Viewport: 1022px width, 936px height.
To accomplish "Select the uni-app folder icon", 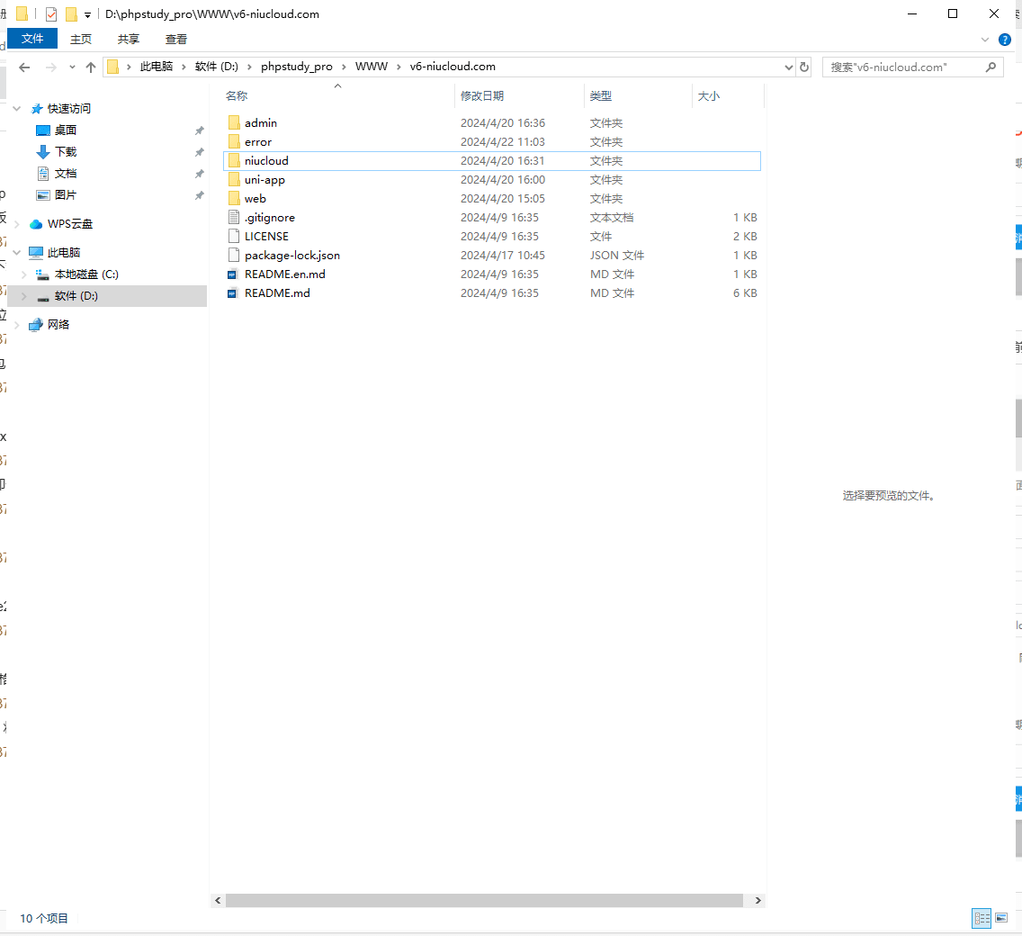I will coord(234,179).
